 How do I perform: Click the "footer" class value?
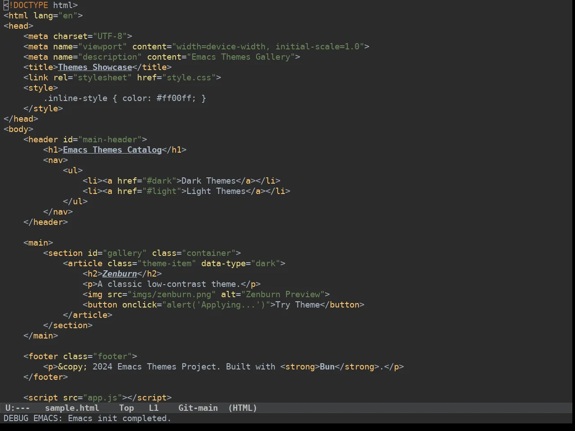point(112,356)
